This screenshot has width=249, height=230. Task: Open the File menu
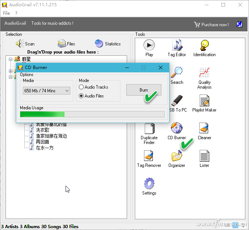coord(6,13)
